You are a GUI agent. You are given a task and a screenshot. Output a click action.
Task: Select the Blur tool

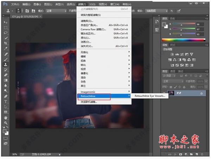coord(6,85)
